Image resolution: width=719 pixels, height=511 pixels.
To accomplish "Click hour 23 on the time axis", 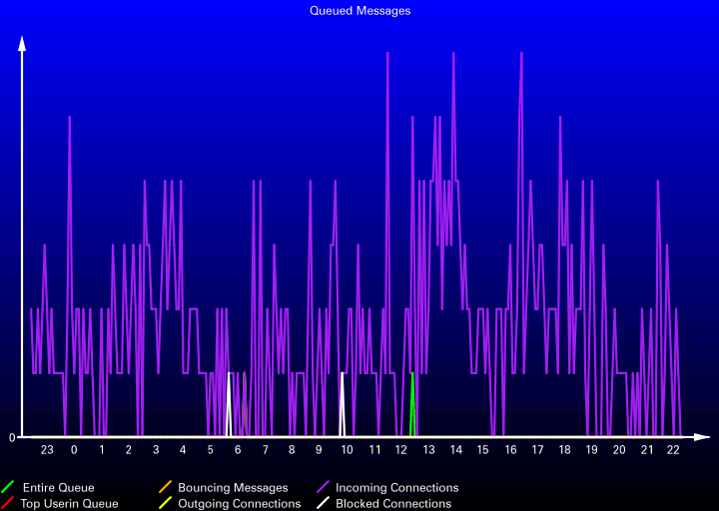I will pos(47,450).
